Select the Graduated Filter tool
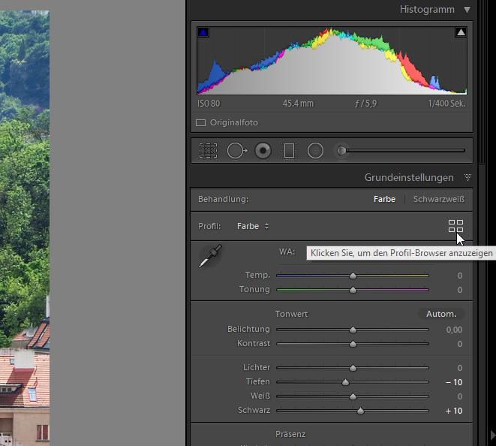The height and width of the screenshot is (446, 496). tap(289, 151)
